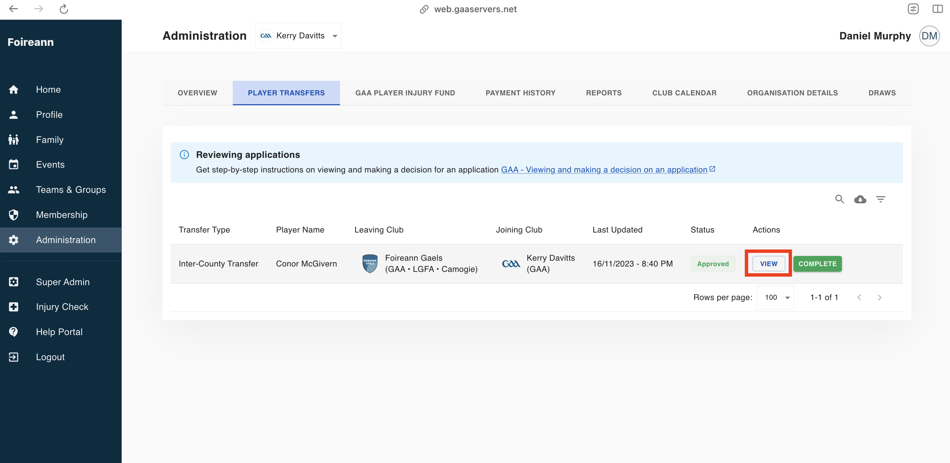950x463 pixels.
Task: Open the GAA Player Injury Fund tab
Action: tap(405, 93)
